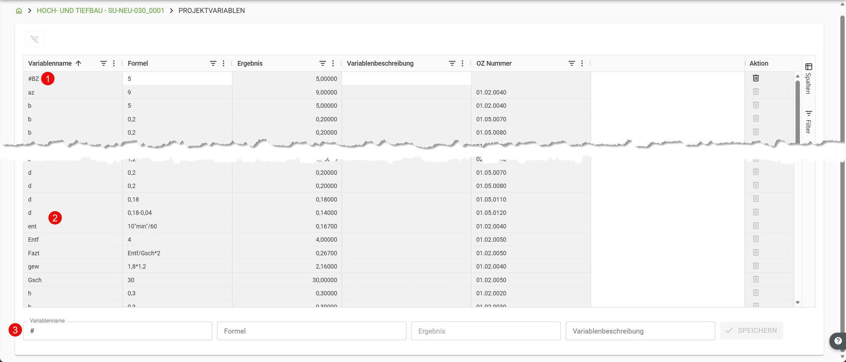
Task: Clear all filters with the filter-off icon
Action: point(35,39)
